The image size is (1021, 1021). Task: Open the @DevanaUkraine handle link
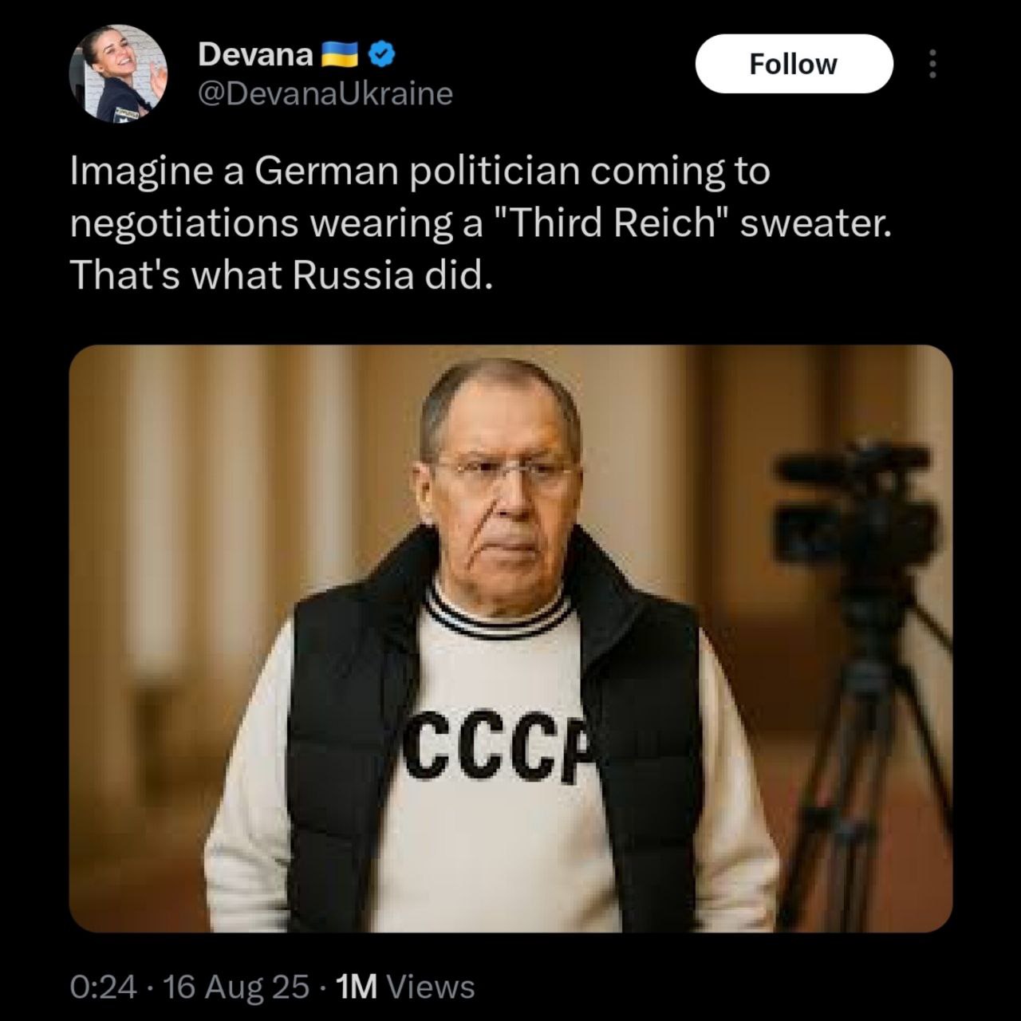[325, 94]
